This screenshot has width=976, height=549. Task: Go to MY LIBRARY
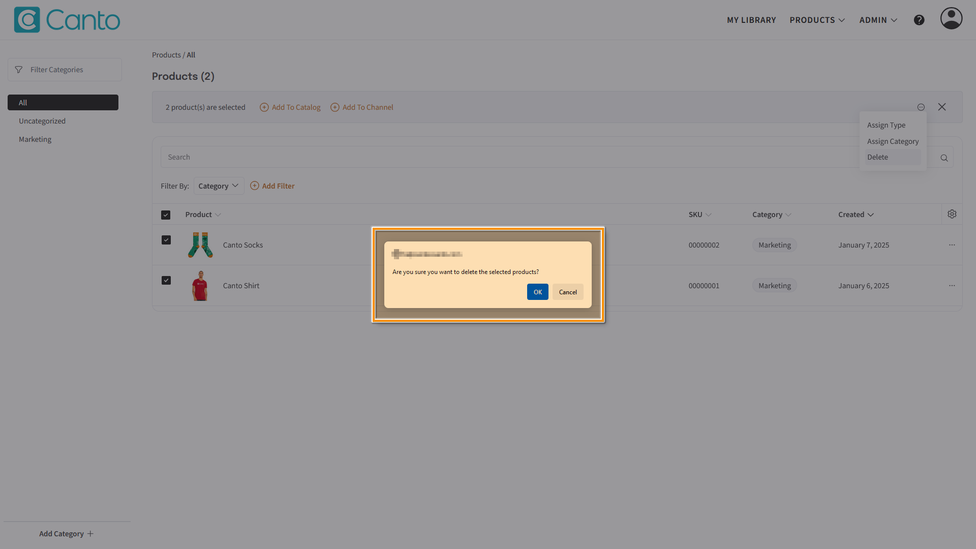[x=751, y=20]
